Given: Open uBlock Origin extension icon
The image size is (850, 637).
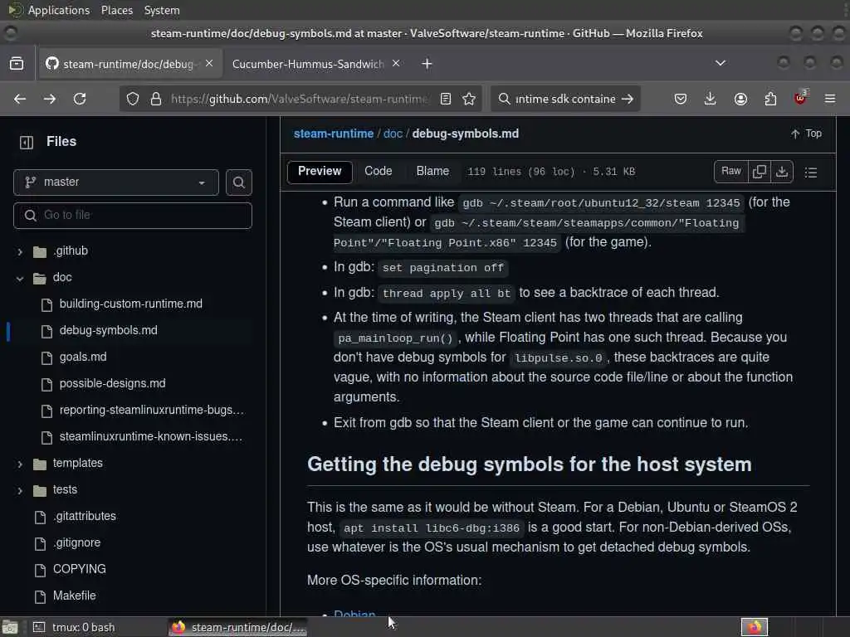Looking at the screenshot, I should (801, 98).
